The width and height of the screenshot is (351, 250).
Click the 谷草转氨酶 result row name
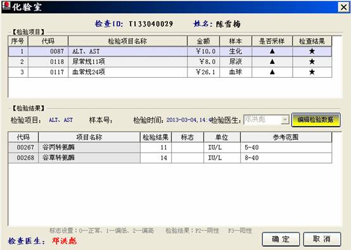click(x=89, y=158)
